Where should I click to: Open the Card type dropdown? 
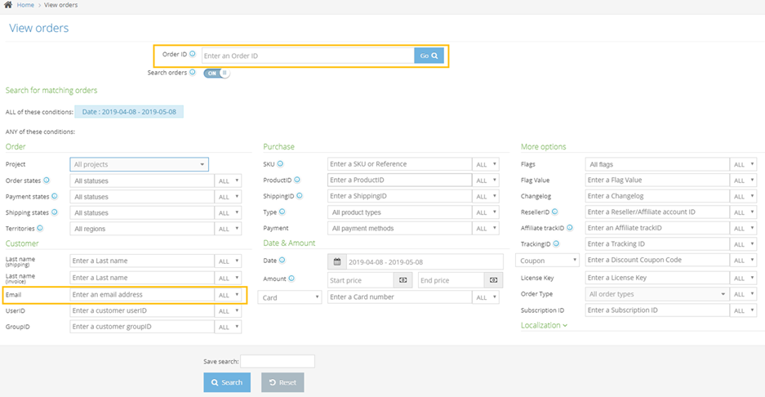(x=291, y=297)
